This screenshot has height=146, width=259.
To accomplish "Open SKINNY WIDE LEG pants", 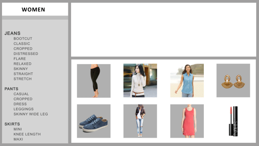I will point(31,114).
